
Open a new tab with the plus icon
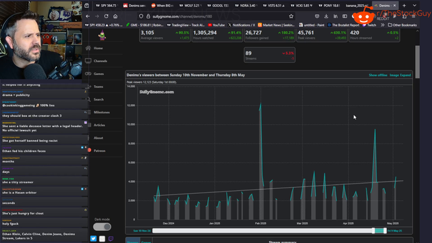(404, 5)
